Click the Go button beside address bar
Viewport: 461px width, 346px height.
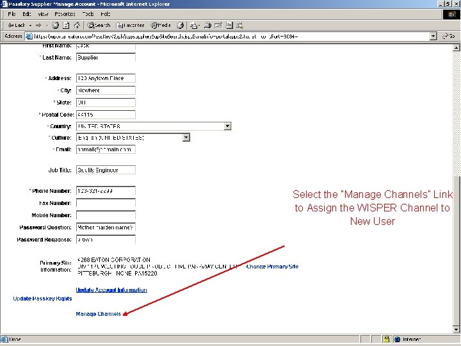coord(449,36)
